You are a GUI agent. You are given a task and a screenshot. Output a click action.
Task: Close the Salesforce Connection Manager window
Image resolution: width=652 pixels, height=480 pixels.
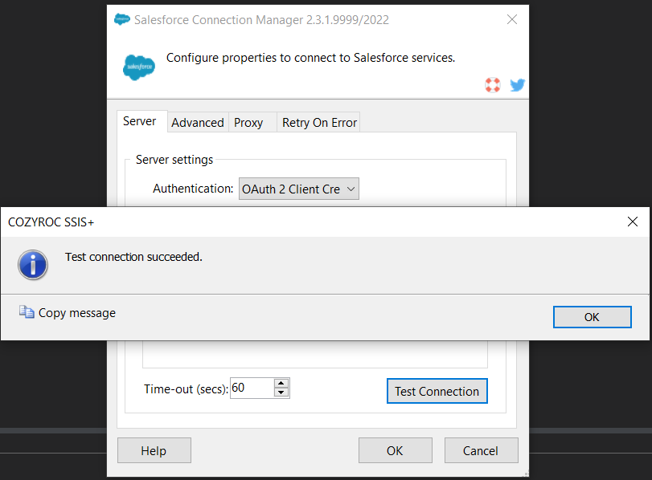[x=511, y=19]
